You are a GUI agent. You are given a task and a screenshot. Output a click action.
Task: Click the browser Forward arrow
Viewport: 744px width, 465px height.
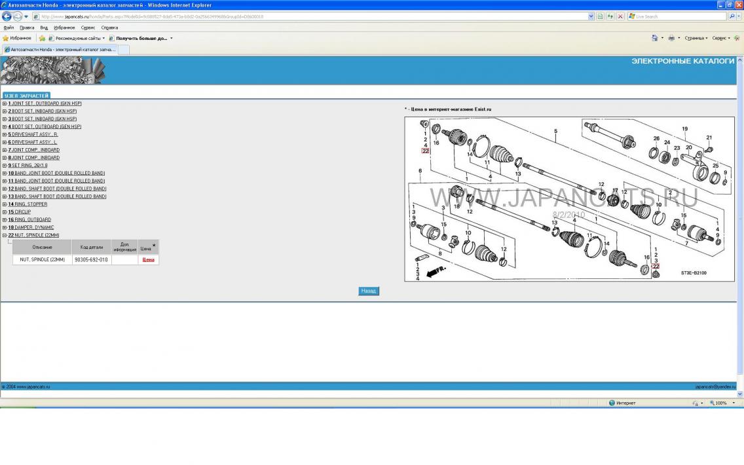coord(18,16)
